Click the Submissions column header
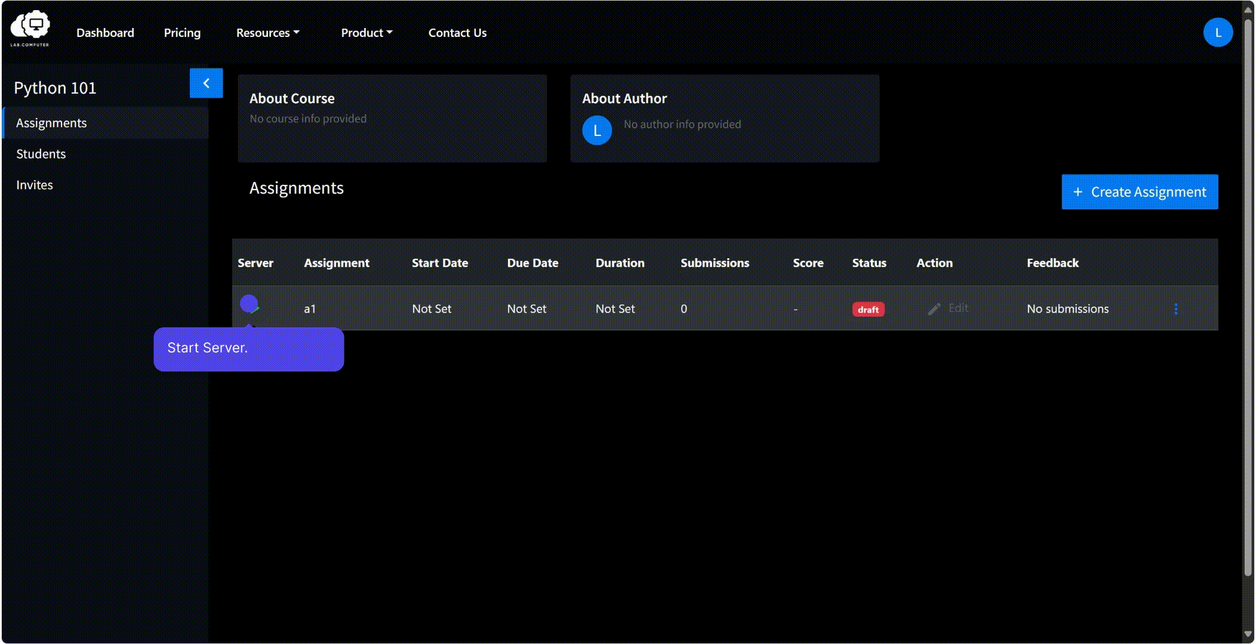The width and height of the screenshot is (1256, 644). point(715,263)
